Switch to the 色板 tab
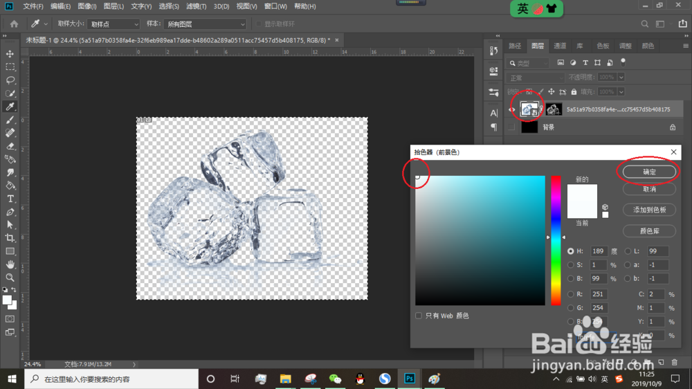 603,46
